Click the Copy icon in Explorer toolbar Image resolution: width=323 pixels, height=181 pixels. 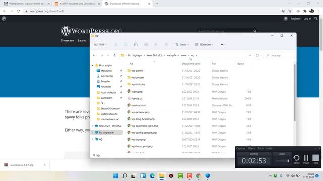click(126, 45)
